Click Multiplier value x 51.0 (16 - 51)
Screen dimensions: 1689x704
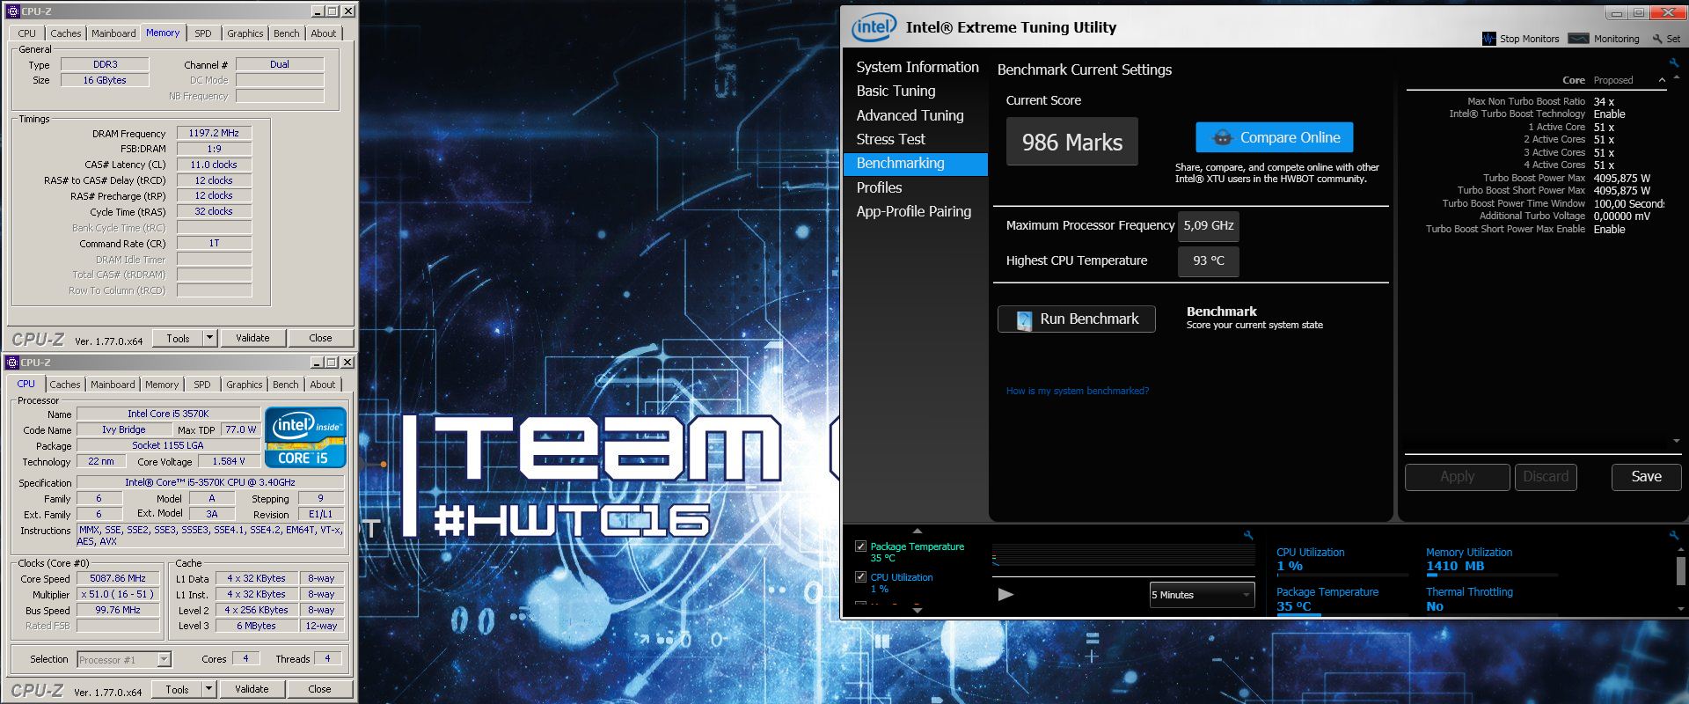[x=118, y=594]
